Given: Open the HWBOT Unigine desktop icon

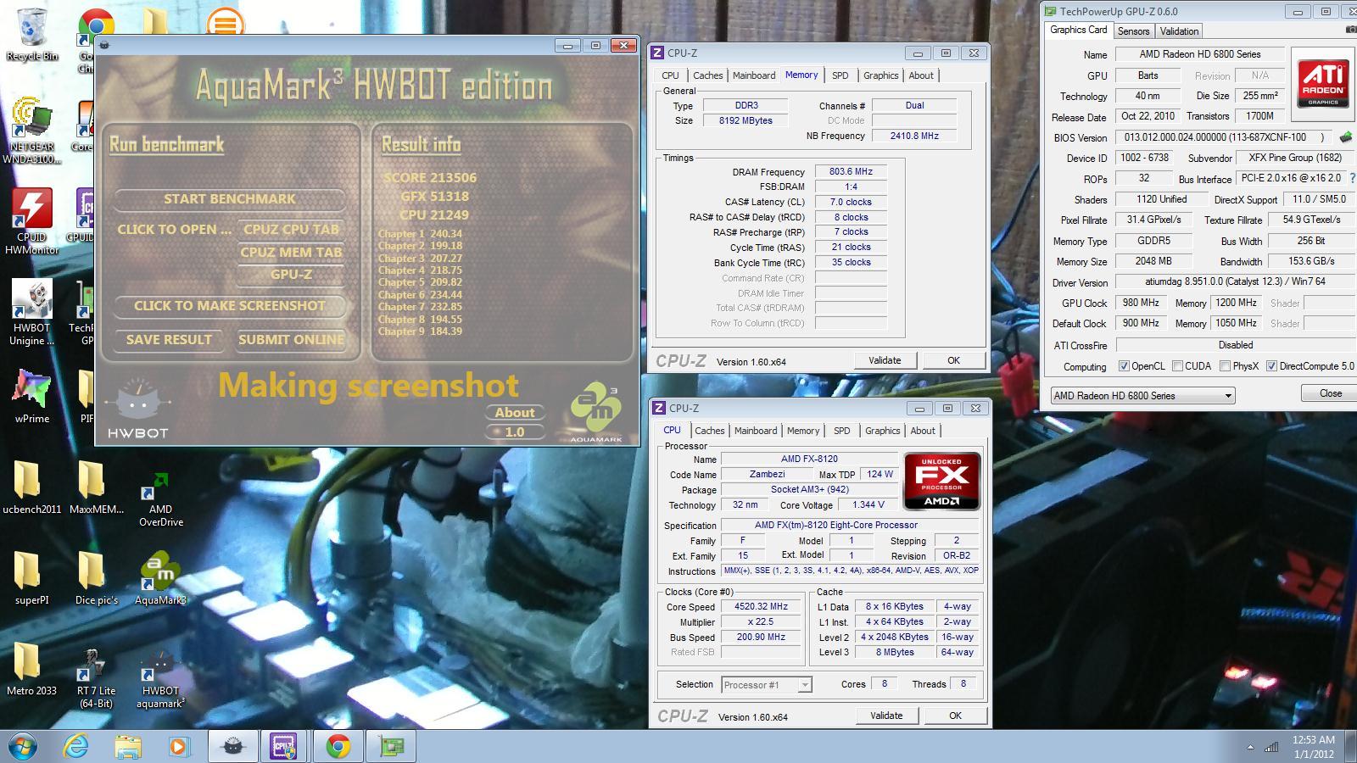Looking at the screenshot, I should tap(31, 314).
